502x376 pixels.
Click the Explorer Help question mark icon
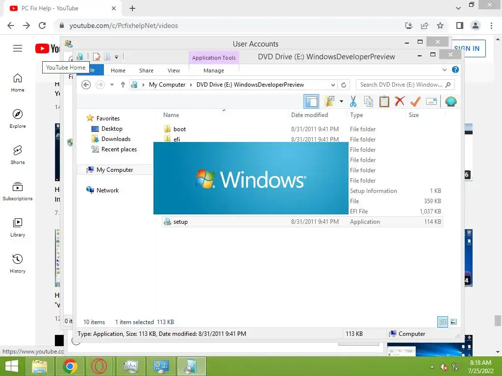point(455,70)
